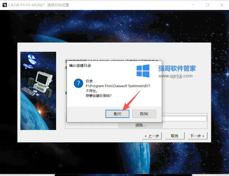The width and height of the screenshot is (229, 176).
Task: Maximize the CATIA installer window
Action: click(208, 5)
